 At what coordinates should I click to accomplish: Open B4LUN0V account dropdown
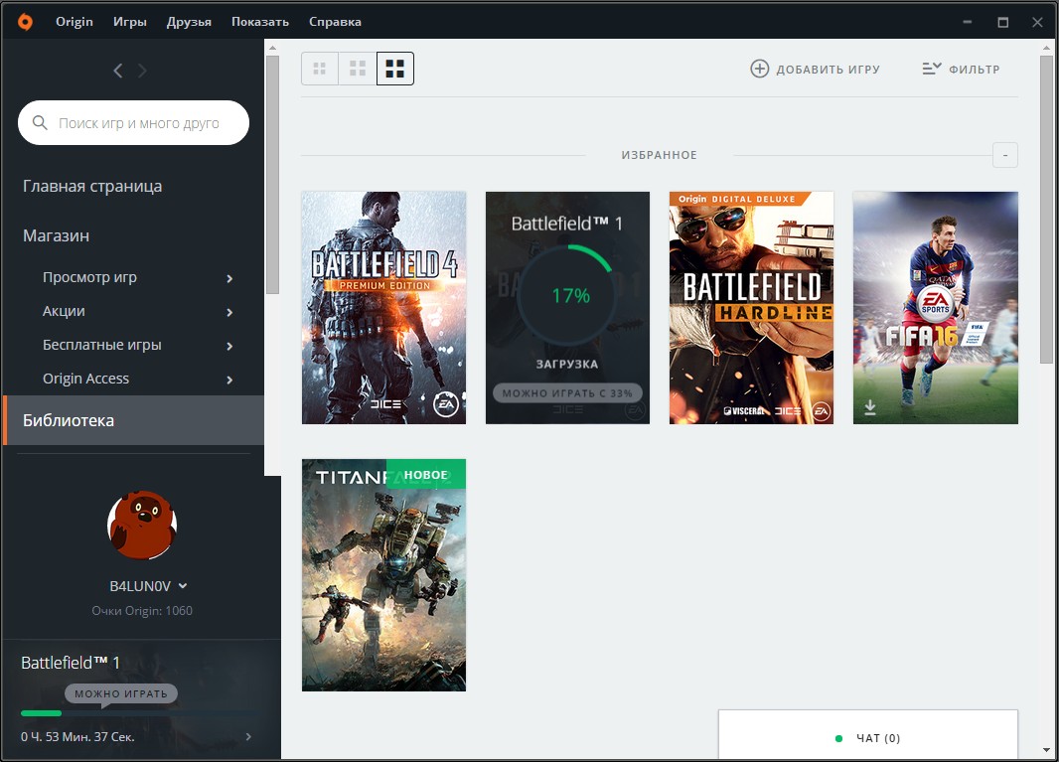tap(149, 586)
